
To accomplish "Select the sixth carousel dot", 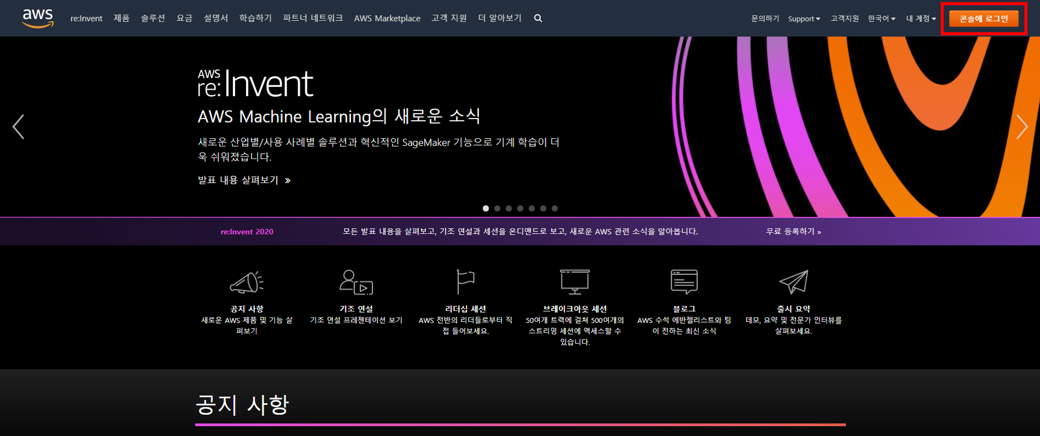I will 543,208.
